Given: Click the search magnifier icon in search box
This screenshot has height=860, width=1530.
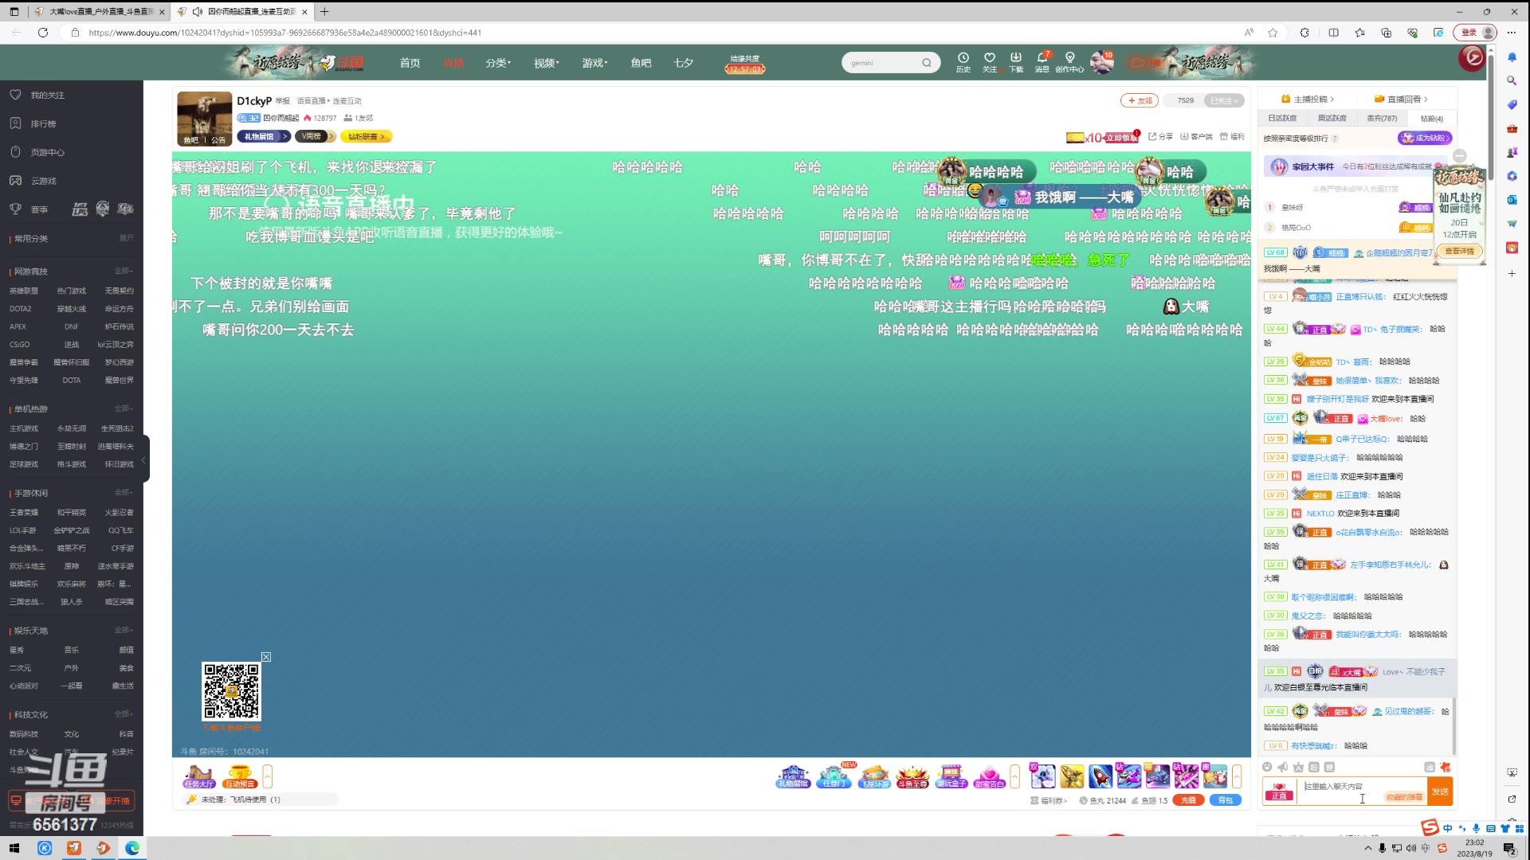Looking at the screenshot, I should [x=927, y=63].
